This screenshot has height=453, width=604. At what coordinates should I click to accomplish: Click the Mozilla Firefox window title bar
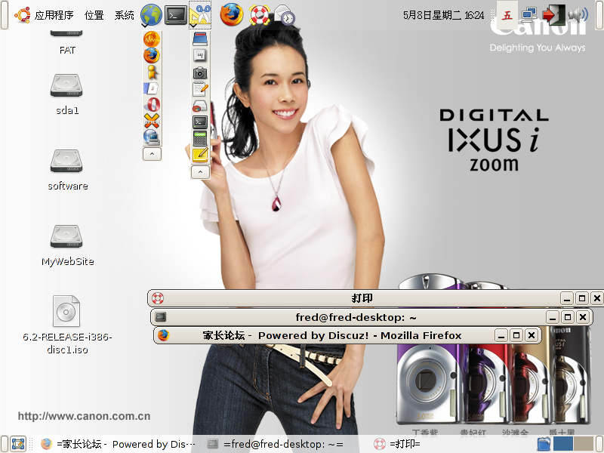[x=332, y=335]
